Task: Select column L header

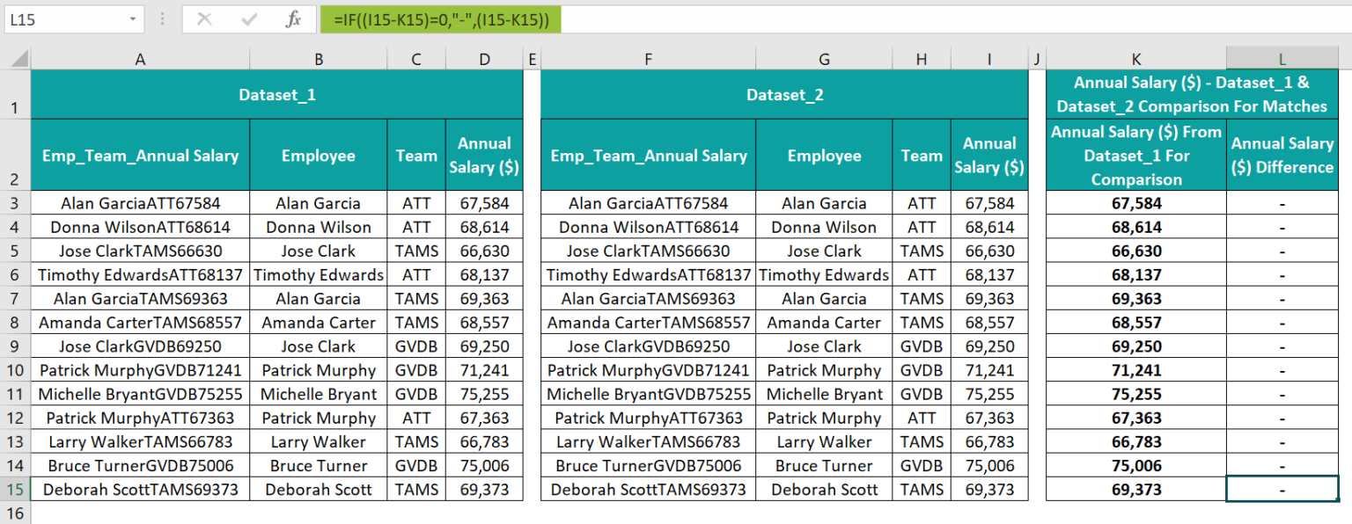Action: (x=1282, y=59)
